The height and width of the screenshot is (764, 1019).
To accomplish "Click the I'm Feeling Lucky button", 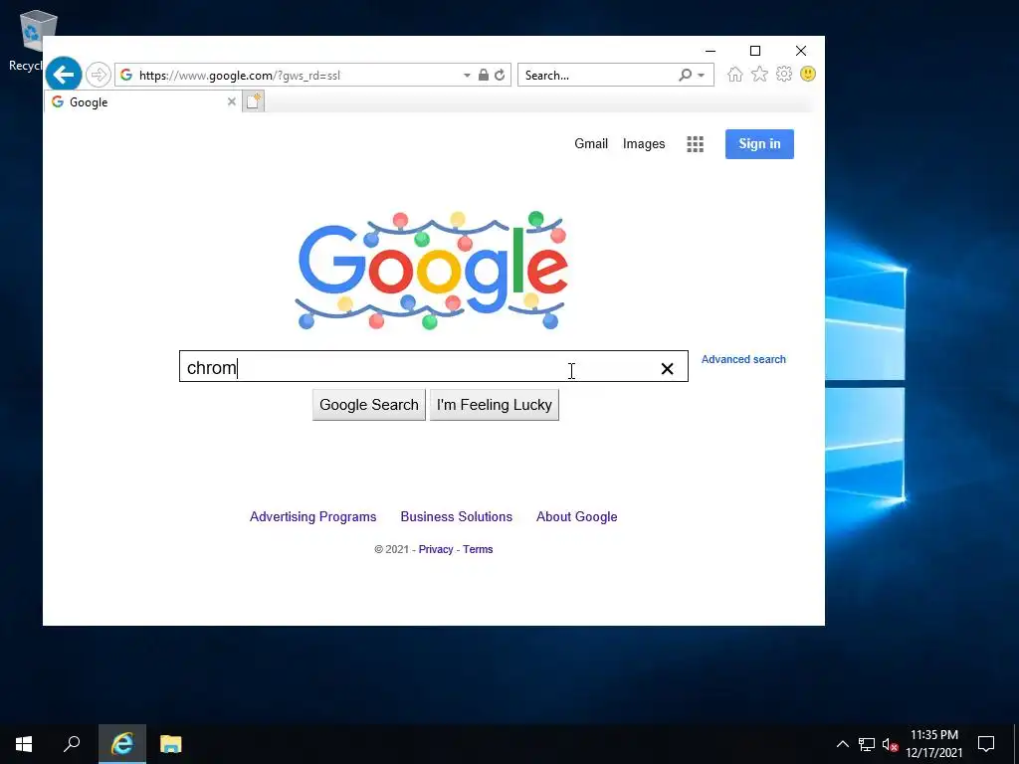I will [x=494, y=405].
